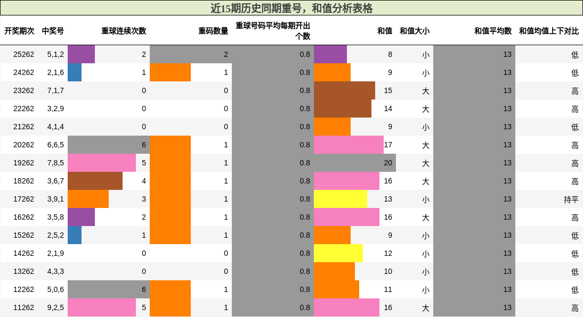Select period cell 17262
The width and height of the screenshot is (583, 317).
(x=23, y=199)
